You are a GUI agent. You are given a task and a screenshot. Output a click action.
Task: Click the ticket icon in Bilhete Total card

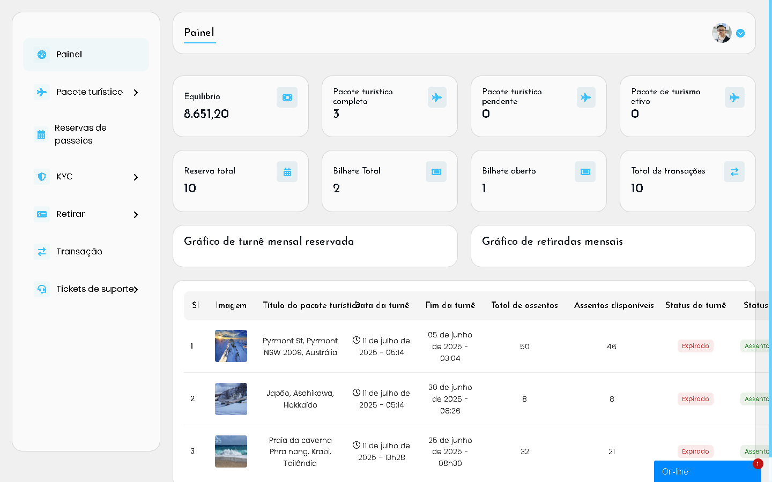pos(436,172)
